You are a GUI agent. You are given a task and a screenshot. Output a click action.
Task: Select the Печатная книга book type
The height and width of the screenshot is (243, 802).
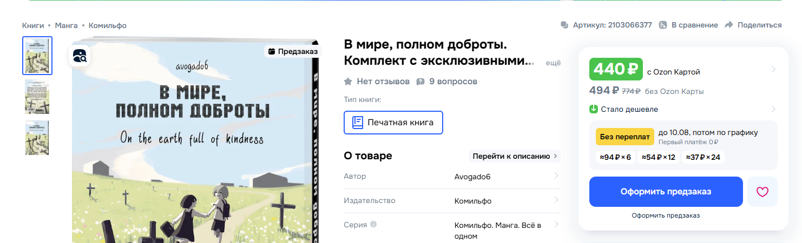click(x=393, y=123)
